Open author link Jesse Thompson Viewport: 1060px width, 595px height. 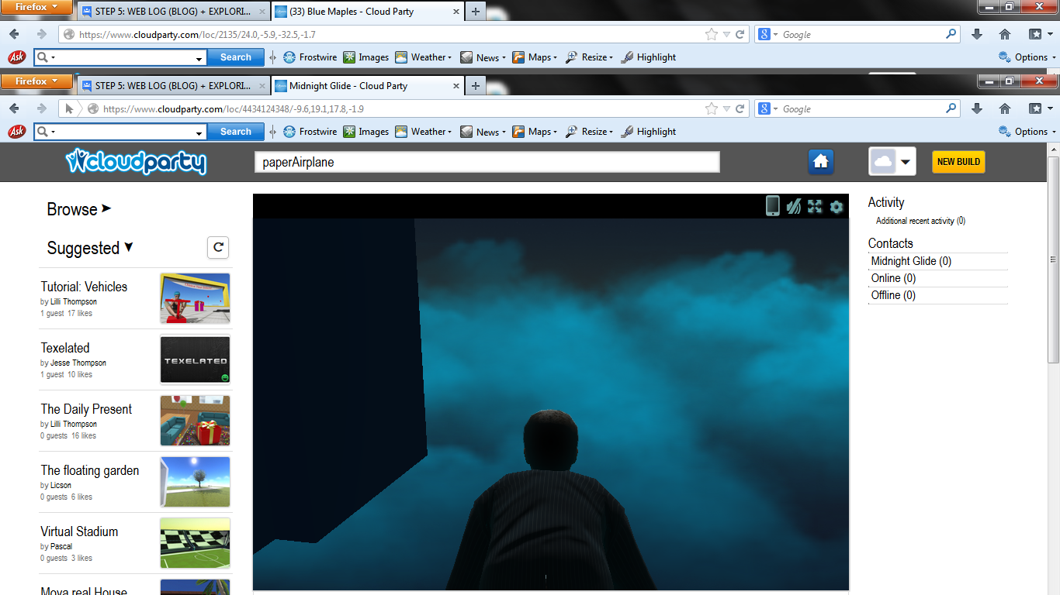tap(78, 363)
